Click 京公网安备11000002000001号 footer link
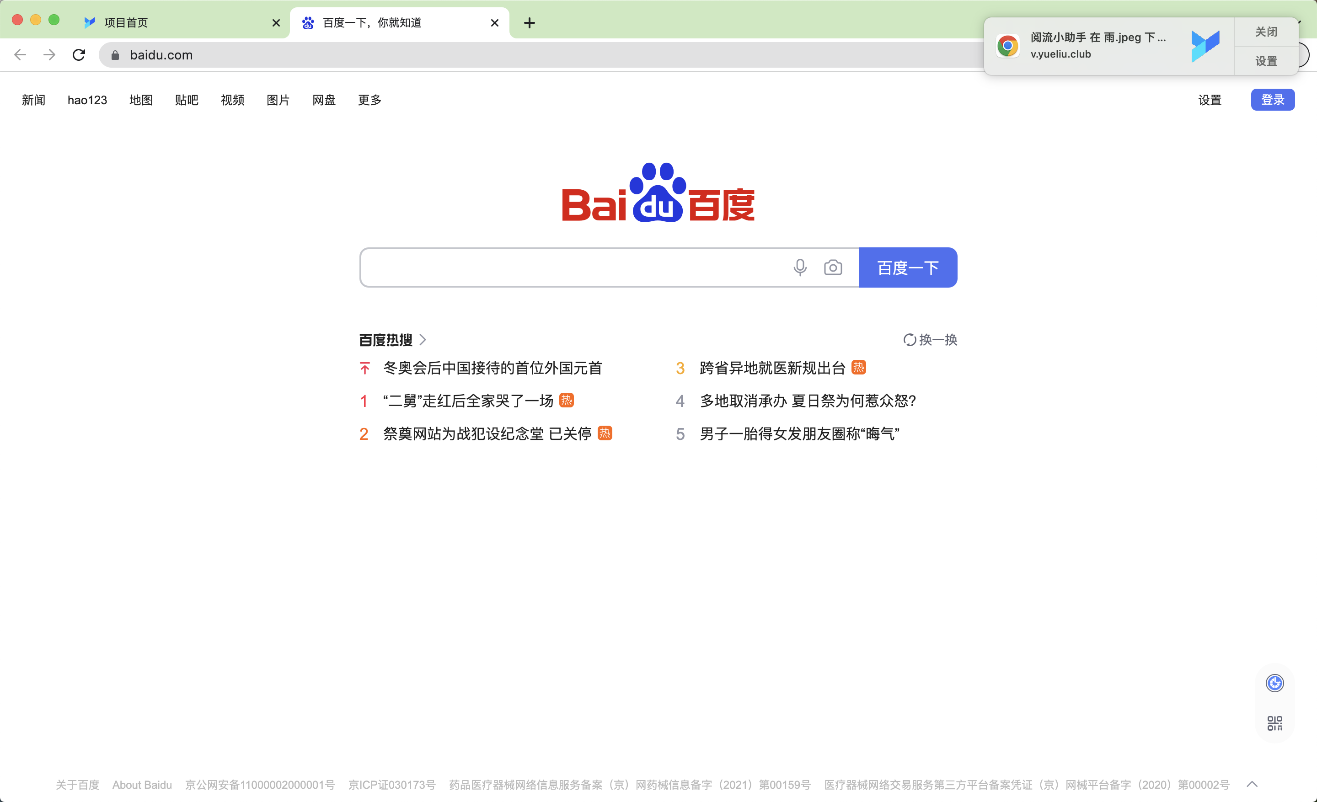1317x802 pixels. tap(260, 785)
